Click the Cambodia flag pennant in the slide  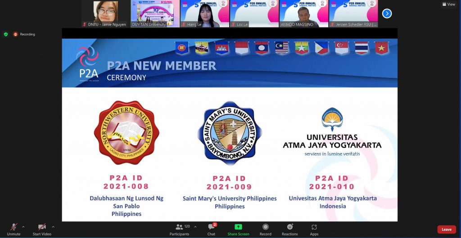(221, 48)
